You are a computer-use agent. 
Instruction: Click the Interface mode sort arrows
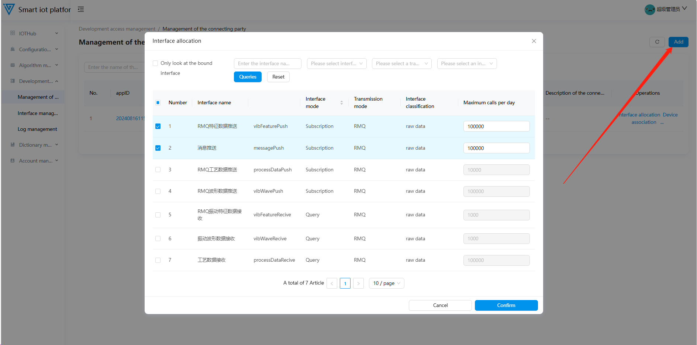click(342, 103)
